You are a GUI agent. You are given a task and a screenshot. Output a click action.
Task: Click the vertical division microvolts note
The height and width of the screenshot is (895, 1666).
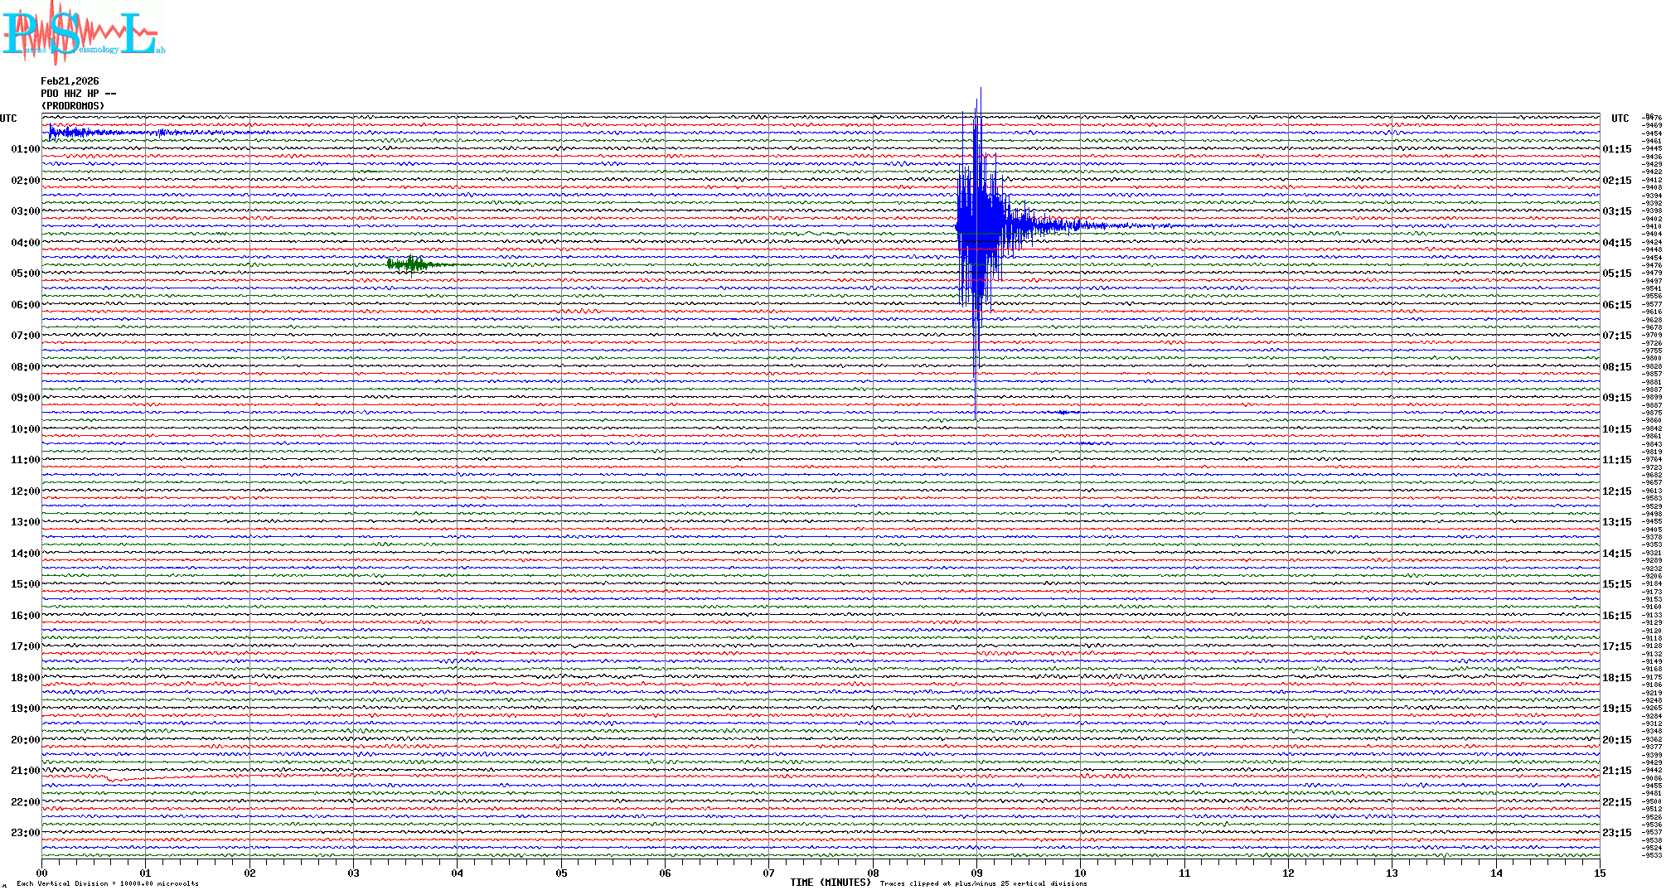[108, 883]
